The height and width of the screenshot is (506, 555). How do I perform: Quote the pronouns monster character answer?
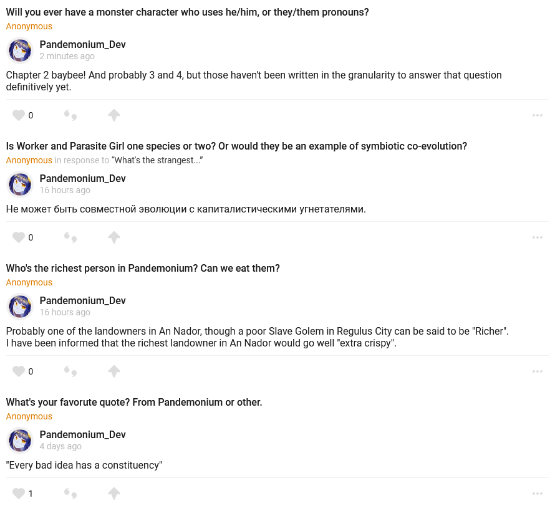[70, 115]
